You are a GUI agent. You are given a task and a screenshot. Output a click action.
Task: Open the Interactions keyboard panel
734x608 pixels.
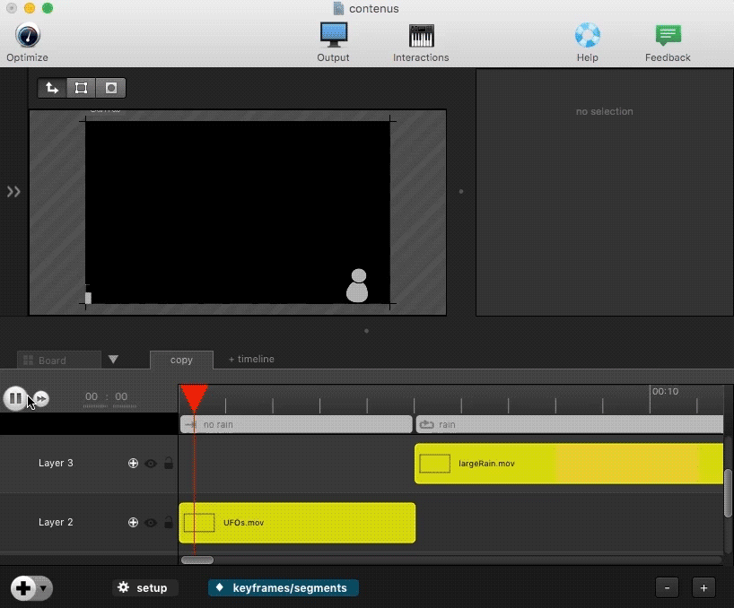[x=421, y=37]
